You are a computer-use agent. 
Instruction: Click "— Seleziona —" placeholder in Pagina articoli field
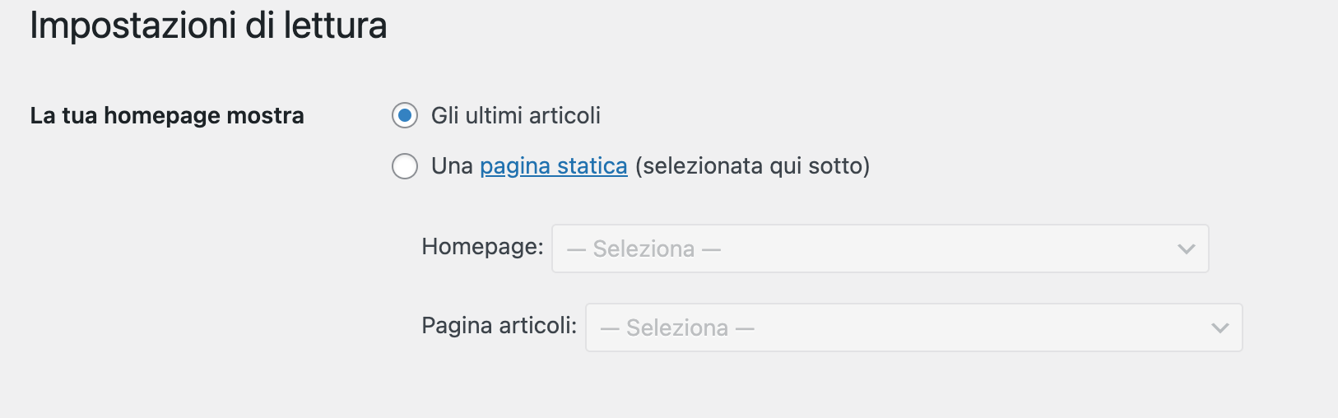677,327
